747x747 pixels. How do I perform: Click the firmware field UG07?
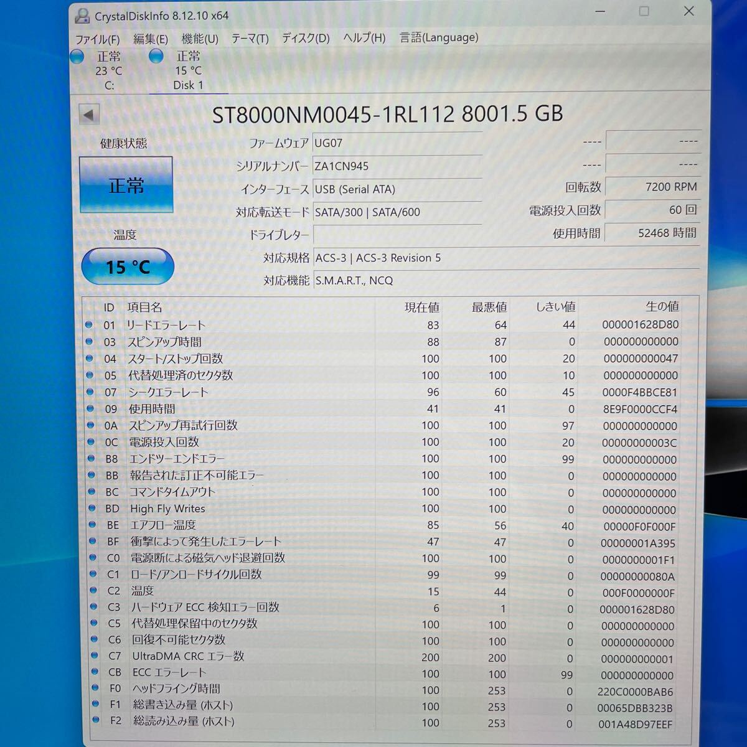pos(397,143)
